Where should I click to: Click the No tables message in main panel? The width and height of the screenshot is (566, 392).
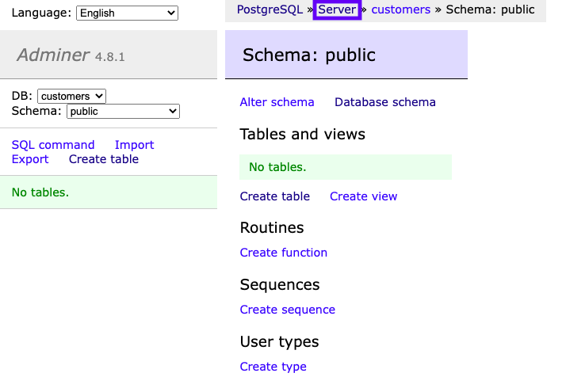(x=277, y=167)
